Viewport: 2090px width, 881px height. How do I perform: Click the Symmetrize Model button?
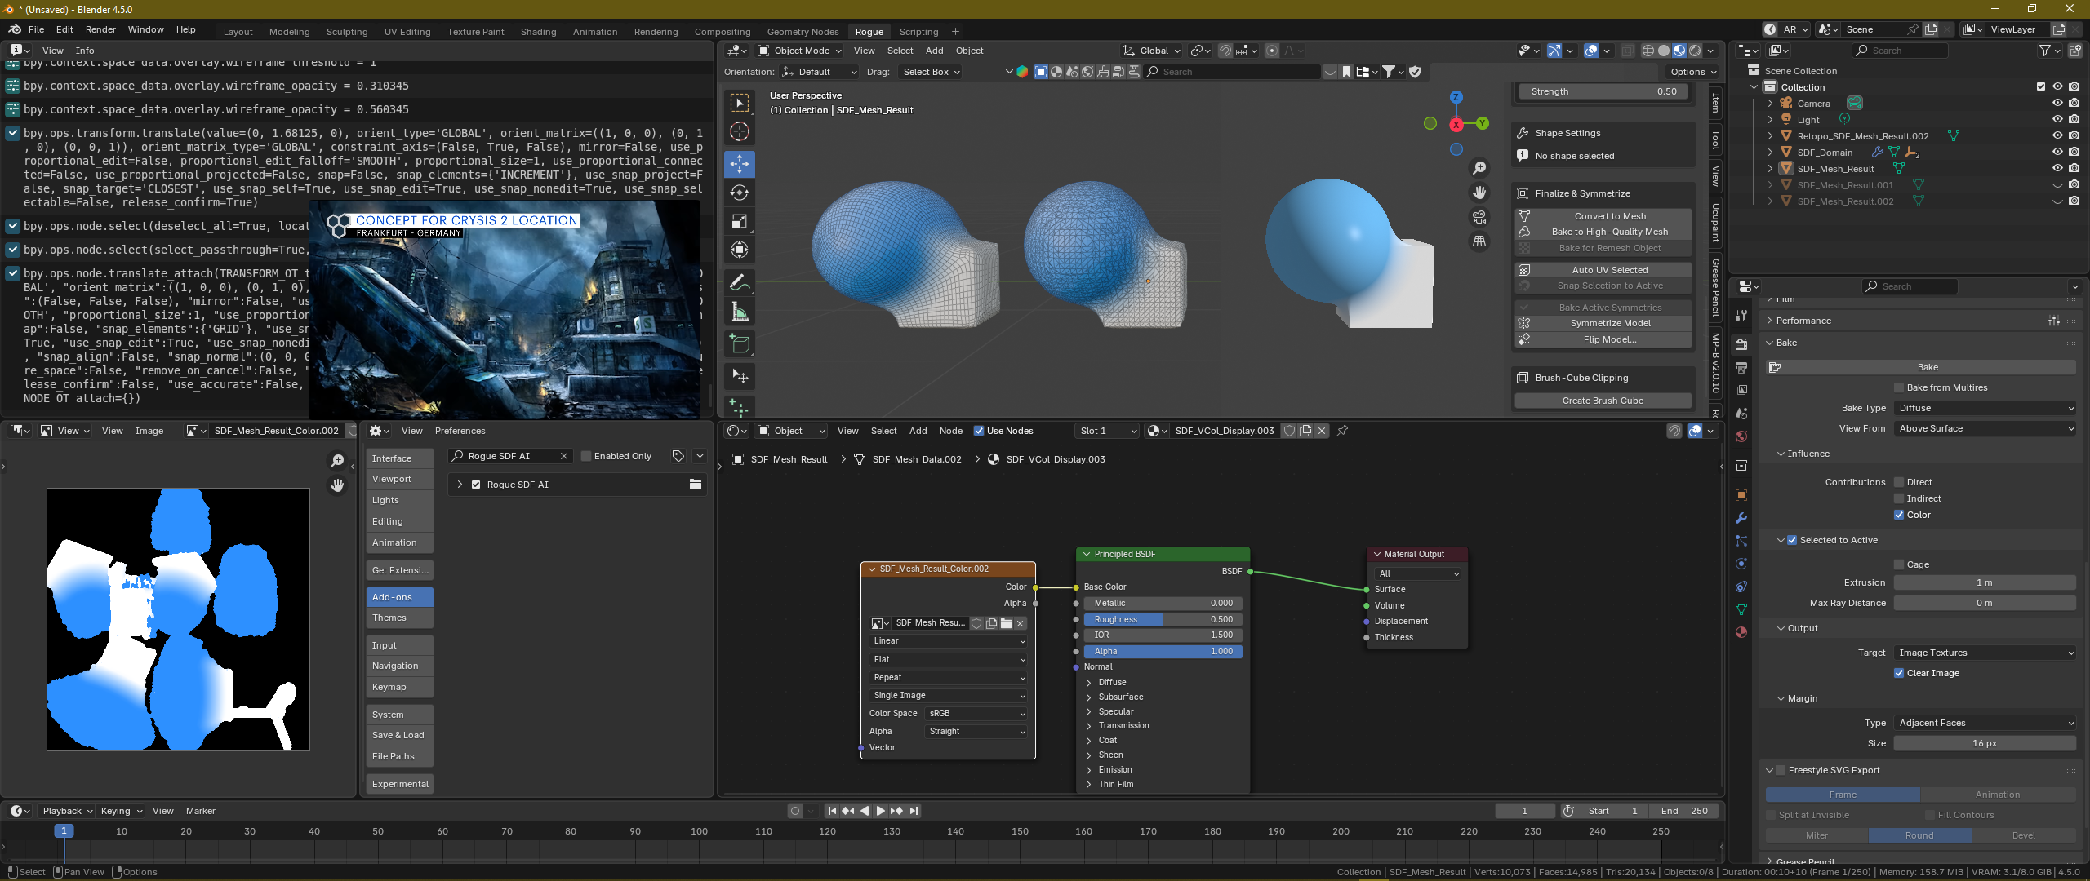click(1603, 323)
